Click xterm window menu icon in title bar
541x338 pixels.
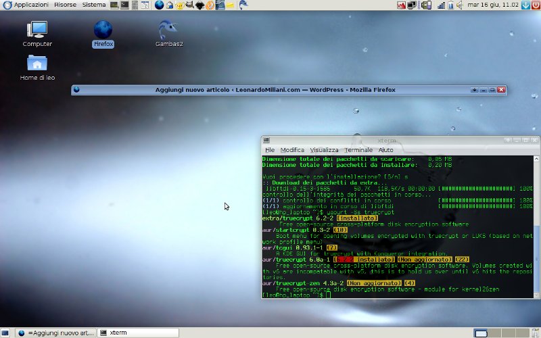(x=266, y=140)
